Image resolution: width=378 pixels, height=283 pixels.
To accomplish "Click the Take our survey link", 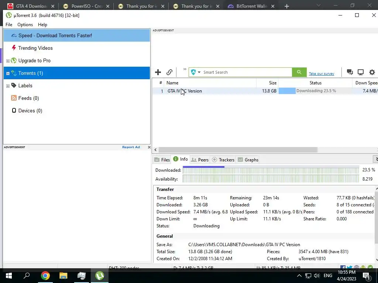I will pyautogui.click(x=322, y=74).
